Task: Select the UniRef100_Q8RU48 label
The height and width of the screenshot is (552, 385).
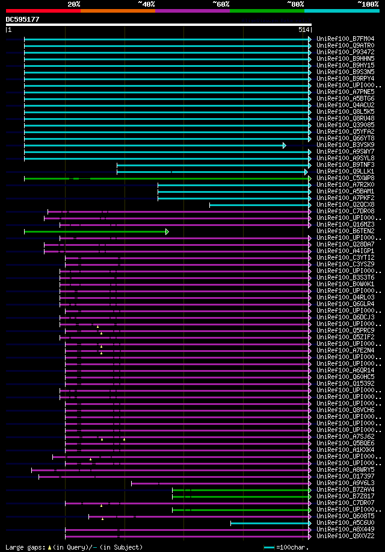Action: click(345, 118)
